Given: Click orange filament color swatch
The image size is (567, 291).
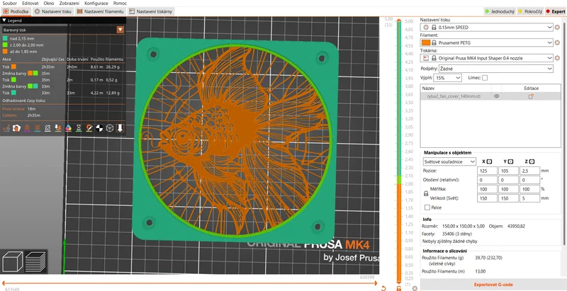Looking at the screenshot, I should point(426,42).
